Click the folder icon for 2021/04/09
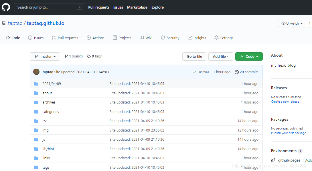 click(36, 84)
